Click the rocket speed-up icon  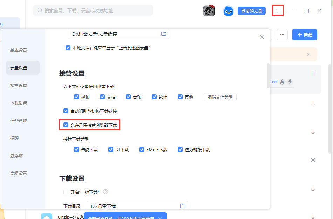(282, 82)
